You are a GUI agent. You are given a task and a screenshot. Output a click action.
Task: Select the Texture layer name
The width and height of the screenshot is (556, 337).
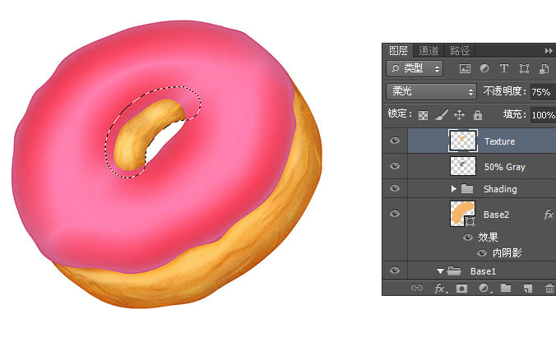click(499, 141)
